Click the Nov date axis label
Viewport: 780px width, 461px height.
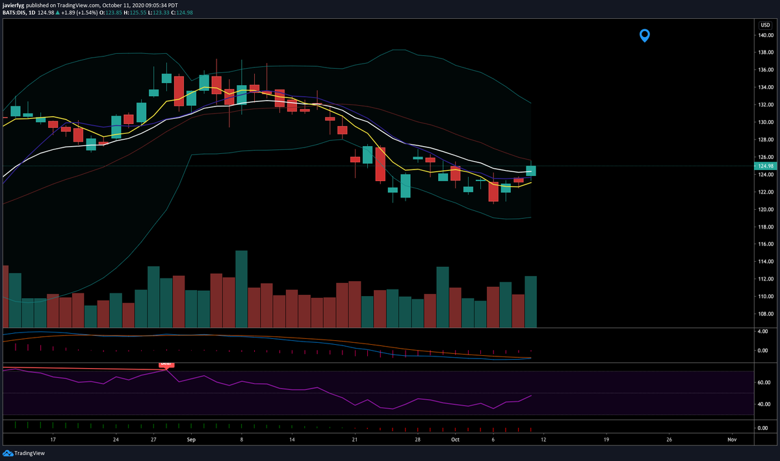732,440
